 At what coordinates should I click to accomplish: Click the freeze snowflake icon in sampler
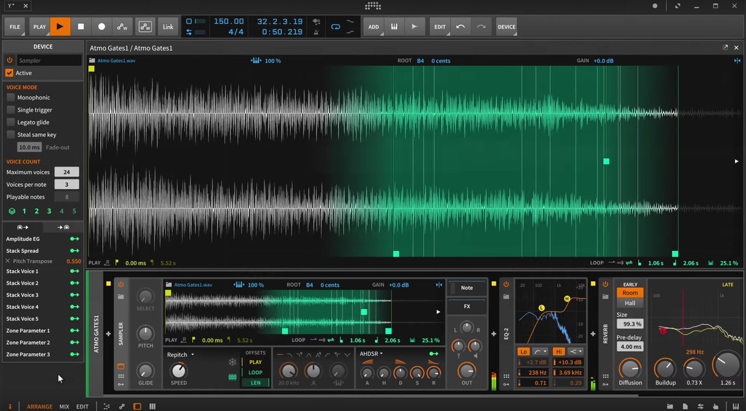point(233,362)
